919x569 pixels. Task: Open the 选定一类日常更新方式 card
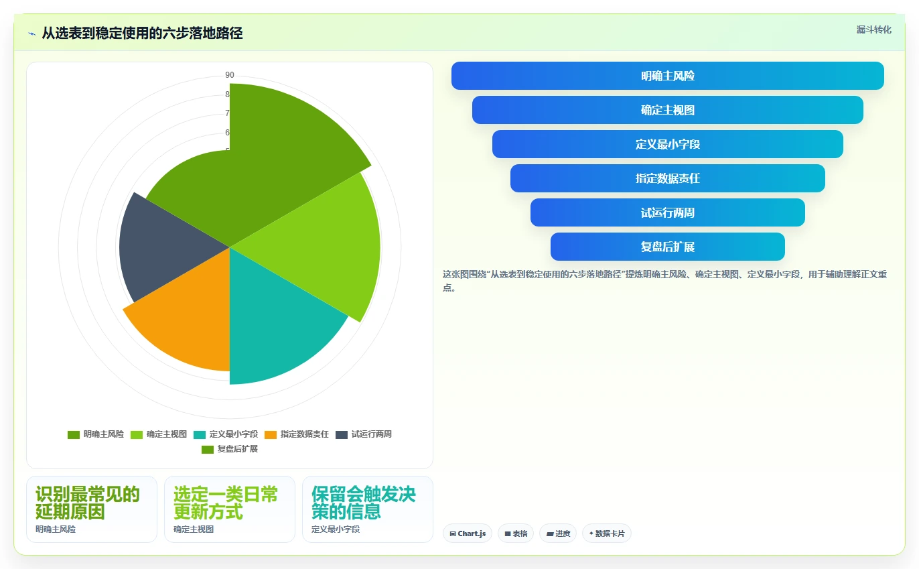tap(230, 509)
